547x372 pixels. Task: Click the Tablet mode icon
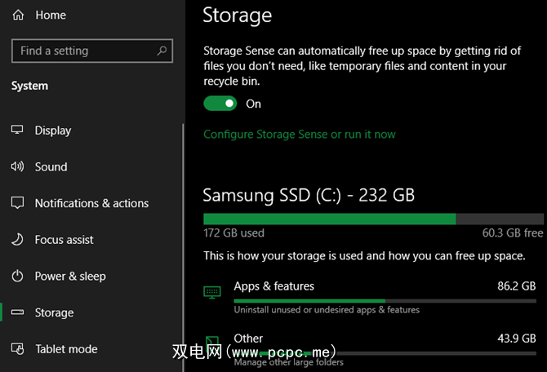pos(17,349)
